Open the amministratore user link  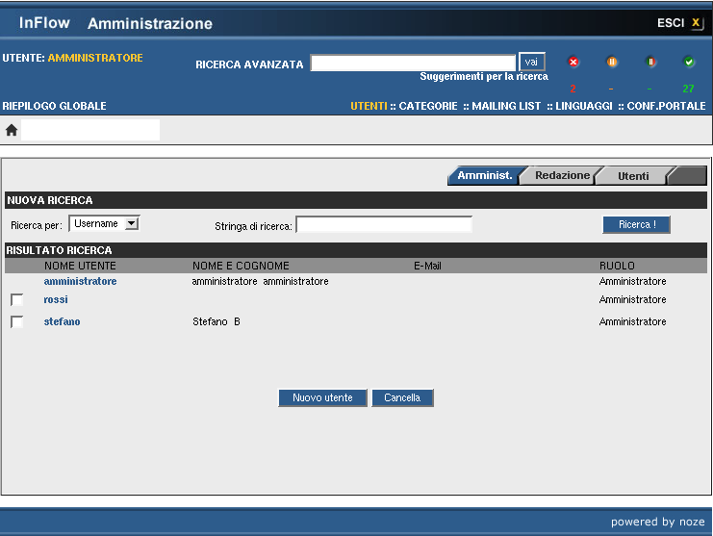pyautogui.click(x=80, y=281)
